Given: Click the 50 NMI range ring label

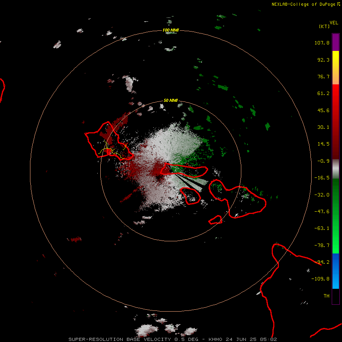Looking at the screenshot, I should point(171,100).
